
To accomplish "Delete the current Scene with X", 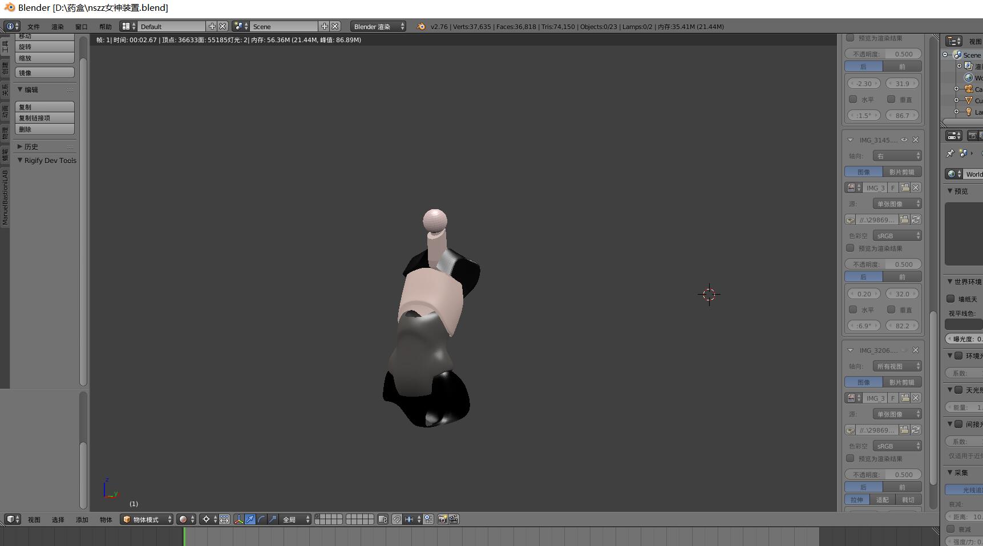I will [x=335, y=26].
